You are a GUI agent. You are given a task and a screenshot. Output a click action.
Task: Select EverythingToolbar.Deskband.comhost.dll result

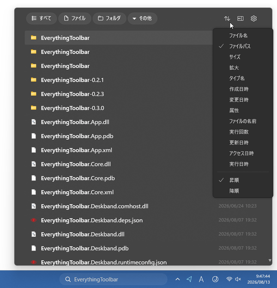144,206
